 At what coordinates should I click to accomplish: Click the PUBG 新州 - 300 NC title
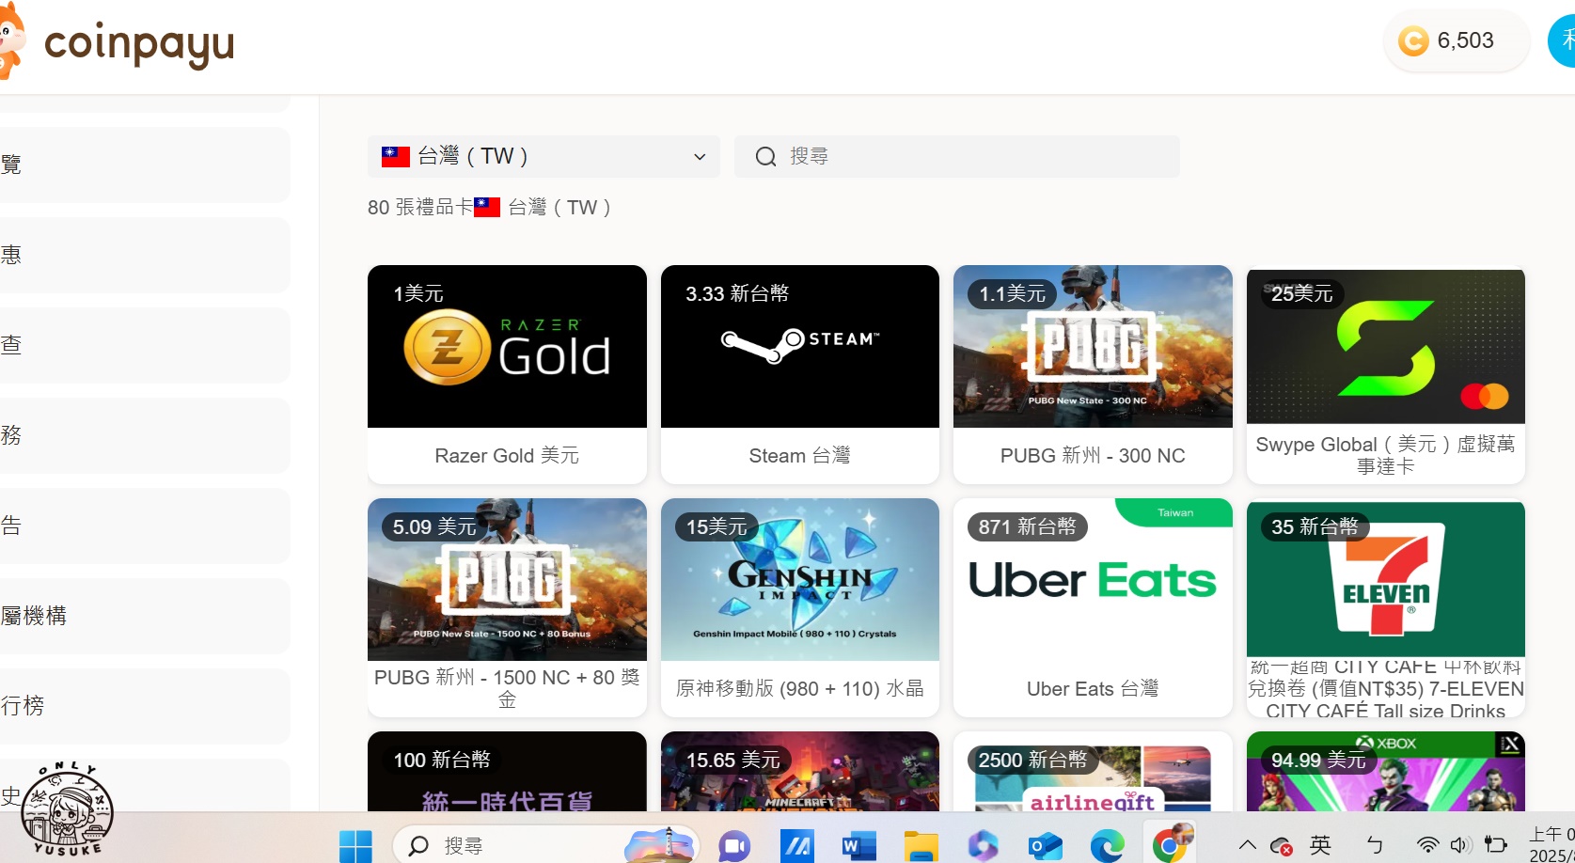[1093, 456]
